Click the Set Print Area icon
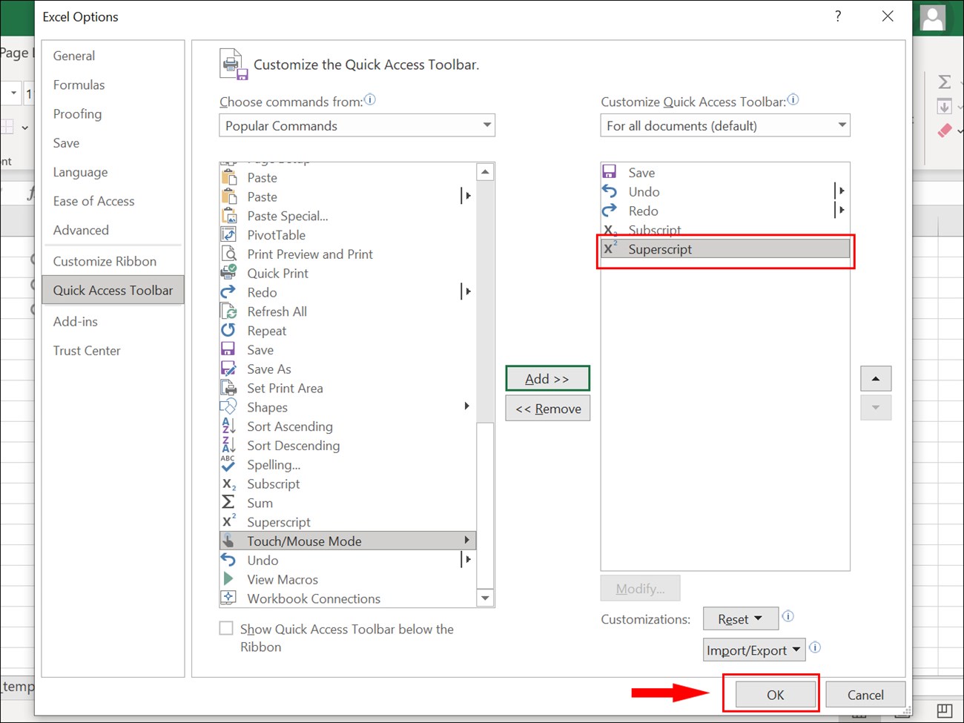 coord(228,388)
